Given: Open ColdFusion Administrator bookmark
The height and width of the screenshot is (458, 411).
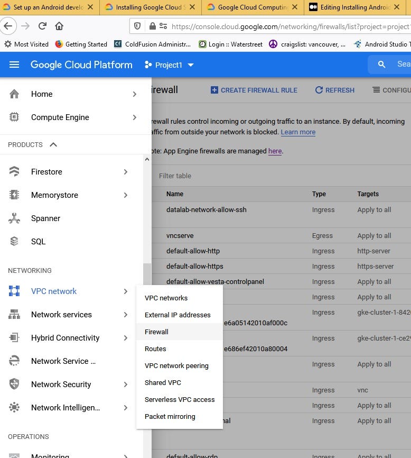Looking at the screenshot, I should (153, 44).
